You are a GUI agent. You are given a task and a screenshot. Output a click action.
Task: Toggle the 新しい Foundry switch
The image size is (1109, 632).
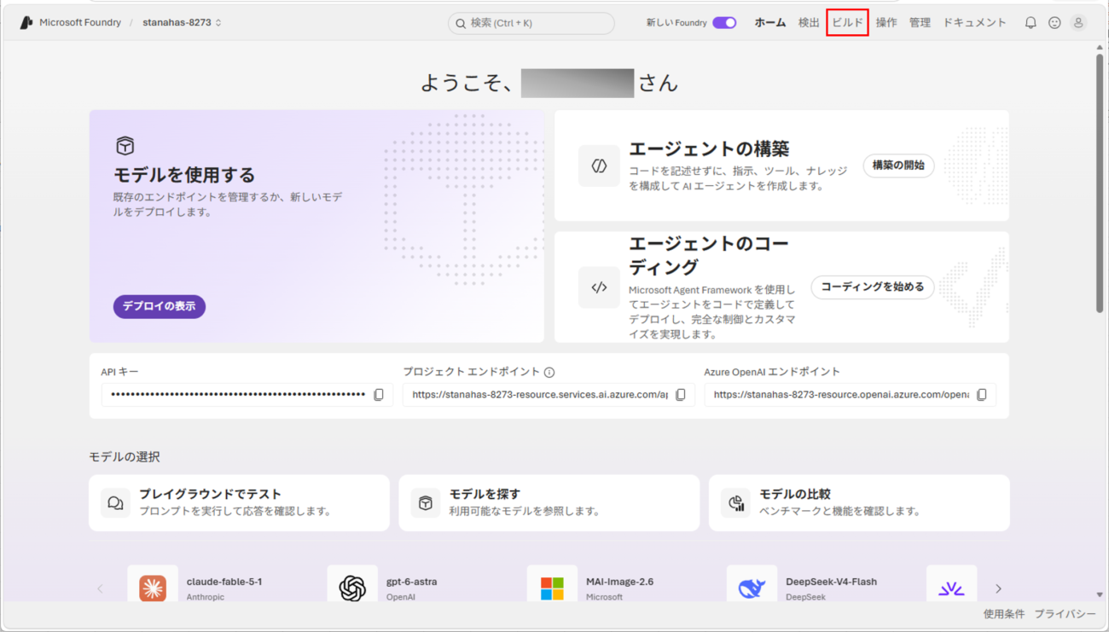(724, 23)
